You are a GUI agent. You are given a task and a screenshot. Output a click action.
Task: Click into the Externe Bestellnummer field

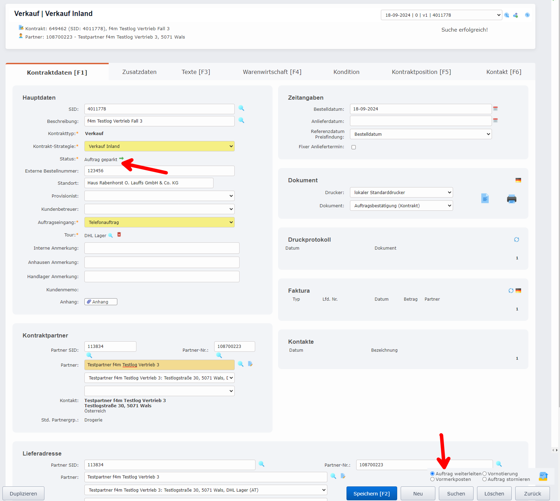tap(159, 171)
